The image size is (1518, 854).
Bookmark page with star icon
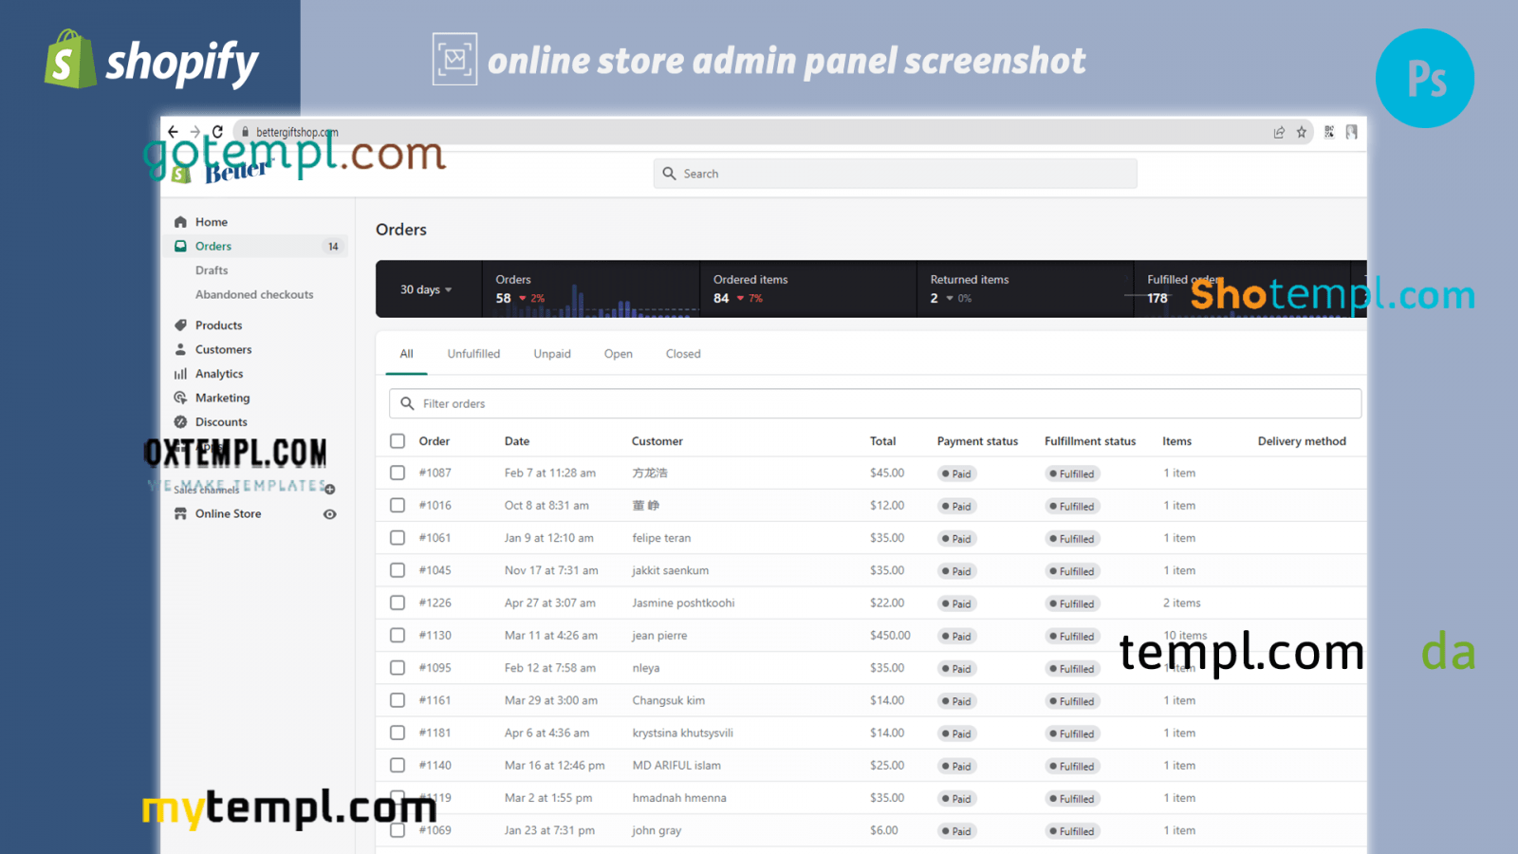point(1302,133)
